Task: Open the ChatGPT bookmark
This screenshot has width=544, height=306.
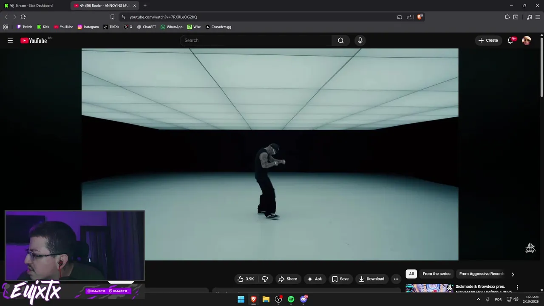Action: pos(146,27)
